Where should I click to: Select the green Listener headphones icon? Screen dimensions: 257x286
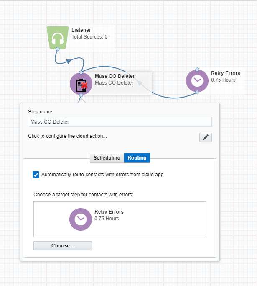click(58, 38)
